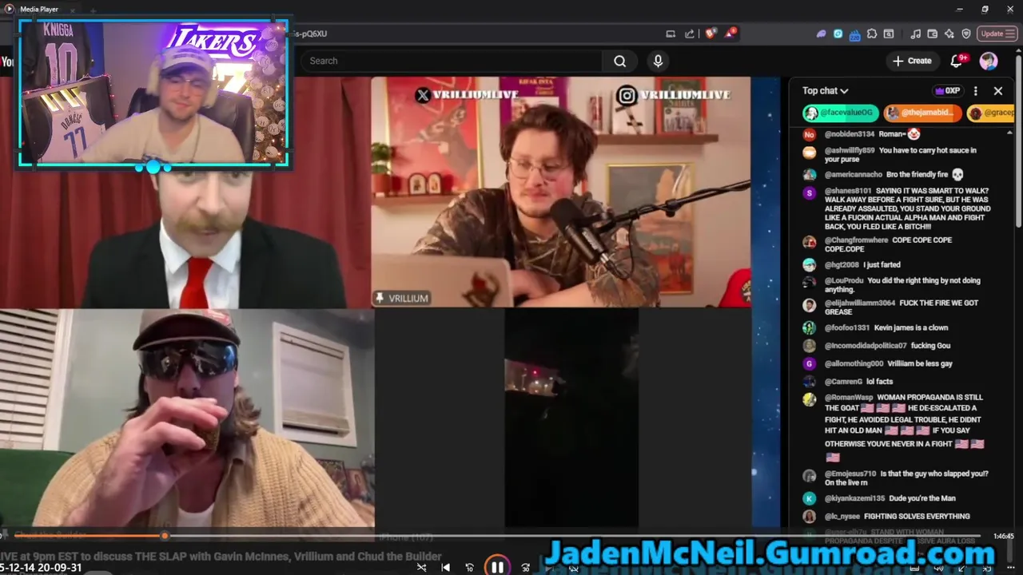Click the 1:46:45 duration readout

pos(1003,537)
